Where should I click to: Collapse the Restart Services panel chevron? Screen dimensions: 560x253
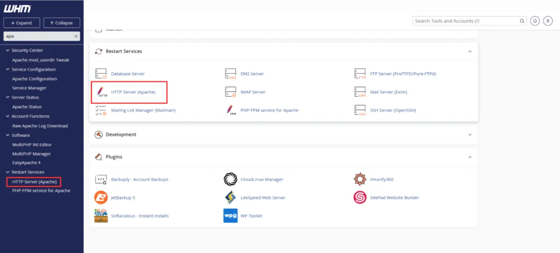[470, 51]
